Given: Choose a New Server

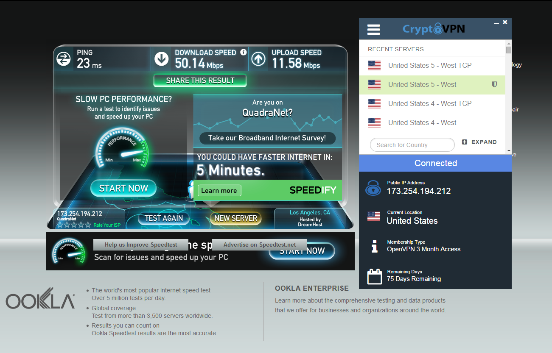Looking at the screenshot, I should 235,219.
